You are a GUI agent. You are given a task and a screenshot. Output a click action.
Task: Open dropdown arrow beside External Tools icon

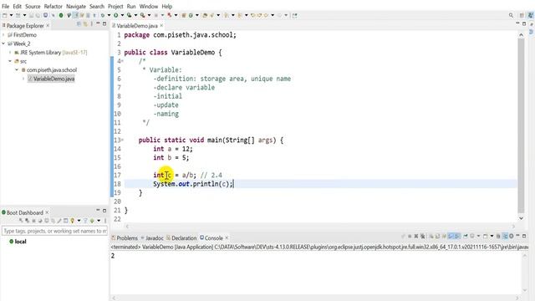149,15
